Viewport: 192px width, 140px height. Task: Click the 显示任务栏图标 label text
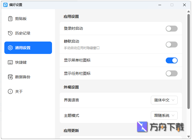(77, 73)
